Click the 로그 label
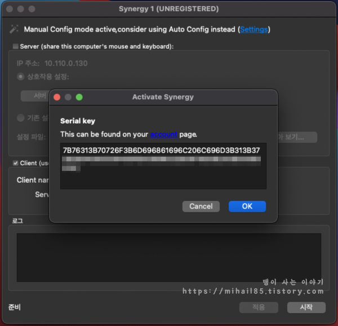Screen dimensions: 338x326 pyautogui.click(x=17, y=221)
